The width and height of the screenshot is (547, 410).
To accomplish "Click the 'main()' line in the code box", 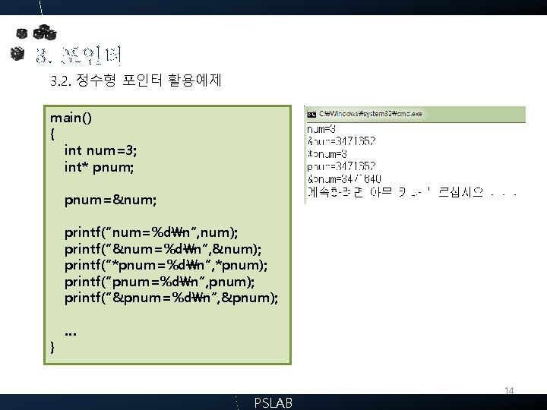I will click(71, 118).
